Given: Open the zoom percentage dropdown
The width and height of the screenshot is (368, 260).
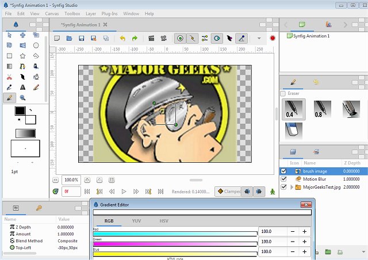Looking at the screenshot, I should click(x=71, y=179).
